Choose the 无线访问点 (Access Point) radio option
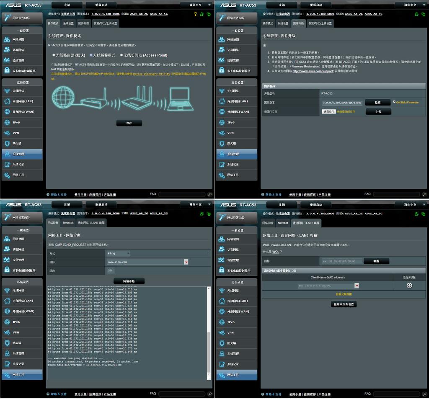429x399 pixels. (x=121, y=55)
